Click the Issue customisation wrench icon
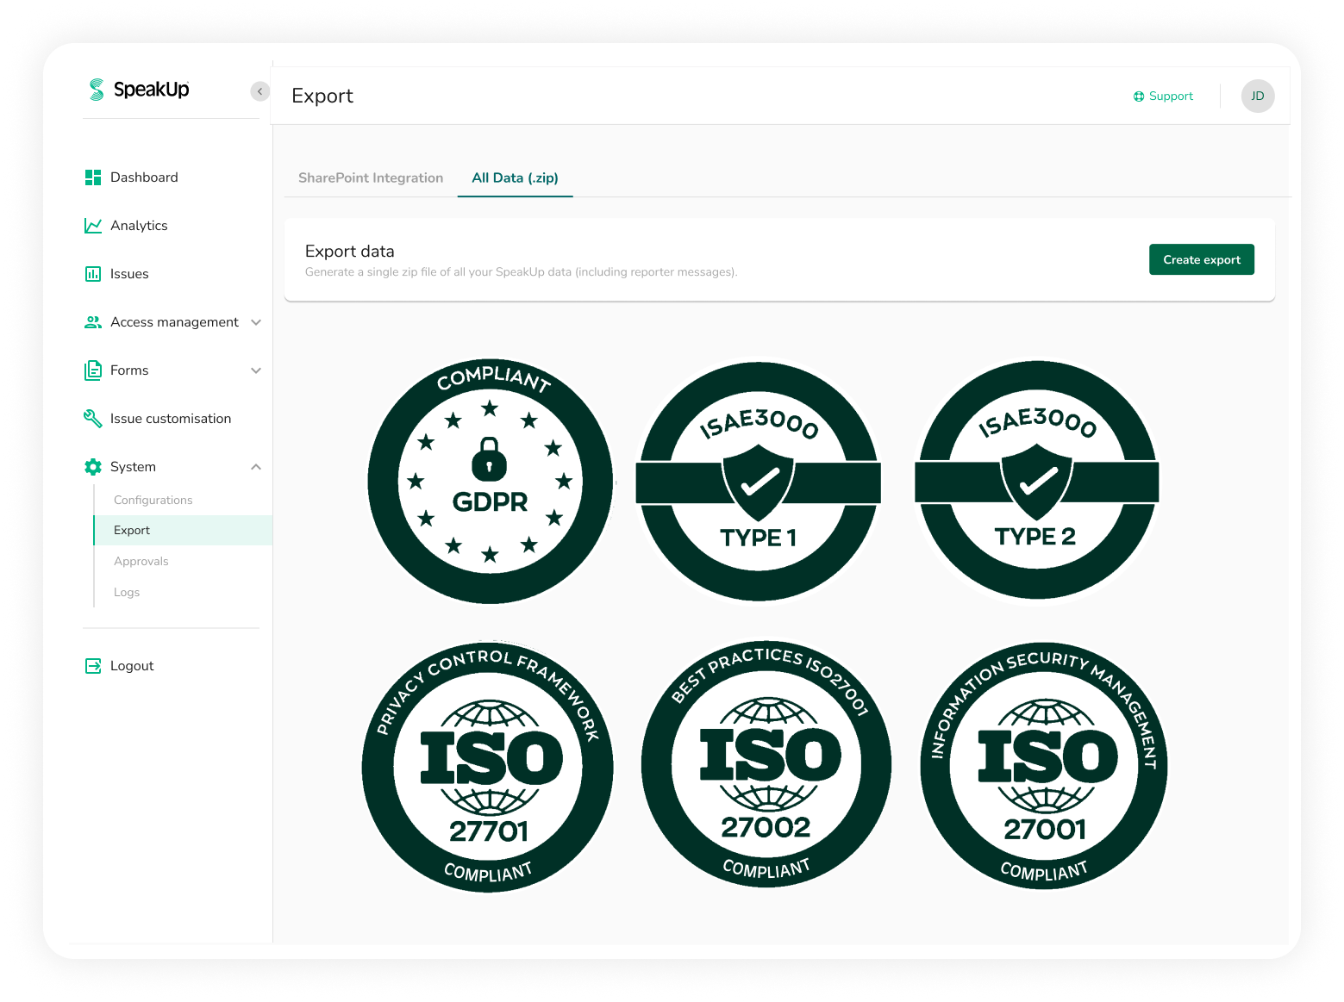The width and height of the screenshot is (1344, 1002). tap(93, 419)
